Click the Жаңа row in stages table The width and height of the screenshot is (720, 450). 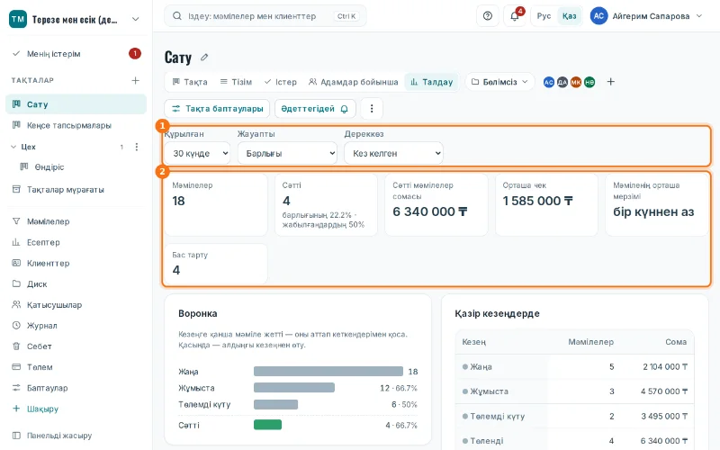pyautogui.click(x=574, y=367)
